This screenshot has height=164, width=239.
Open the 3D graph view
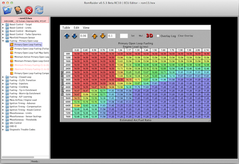point(150,36)
